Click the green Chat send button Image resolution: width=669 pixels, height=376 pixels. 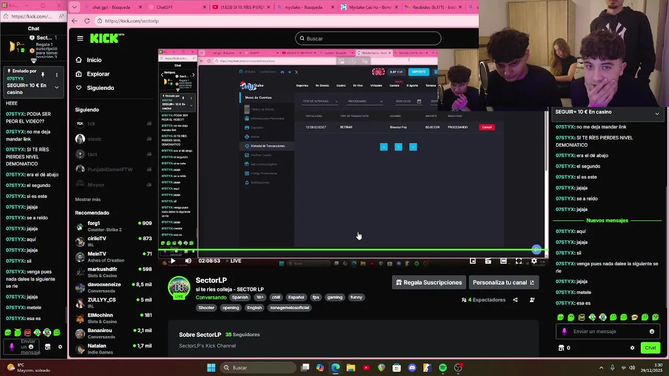click(x=650, y=348)
